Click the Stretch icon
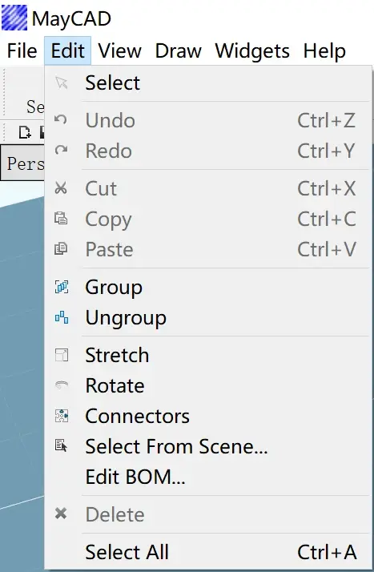The height and width of the screenshot is (572, 374). point(61,355)
